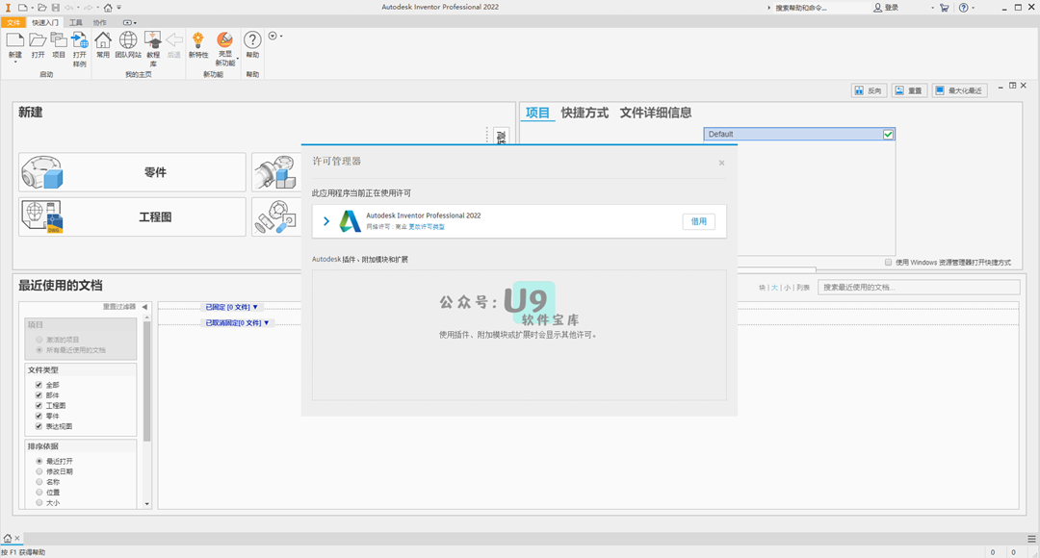The height and width of the screenshot is (558, 1040).
Task: Open 亮显新功能 dropdown arrow
Action: pos(238,59)
